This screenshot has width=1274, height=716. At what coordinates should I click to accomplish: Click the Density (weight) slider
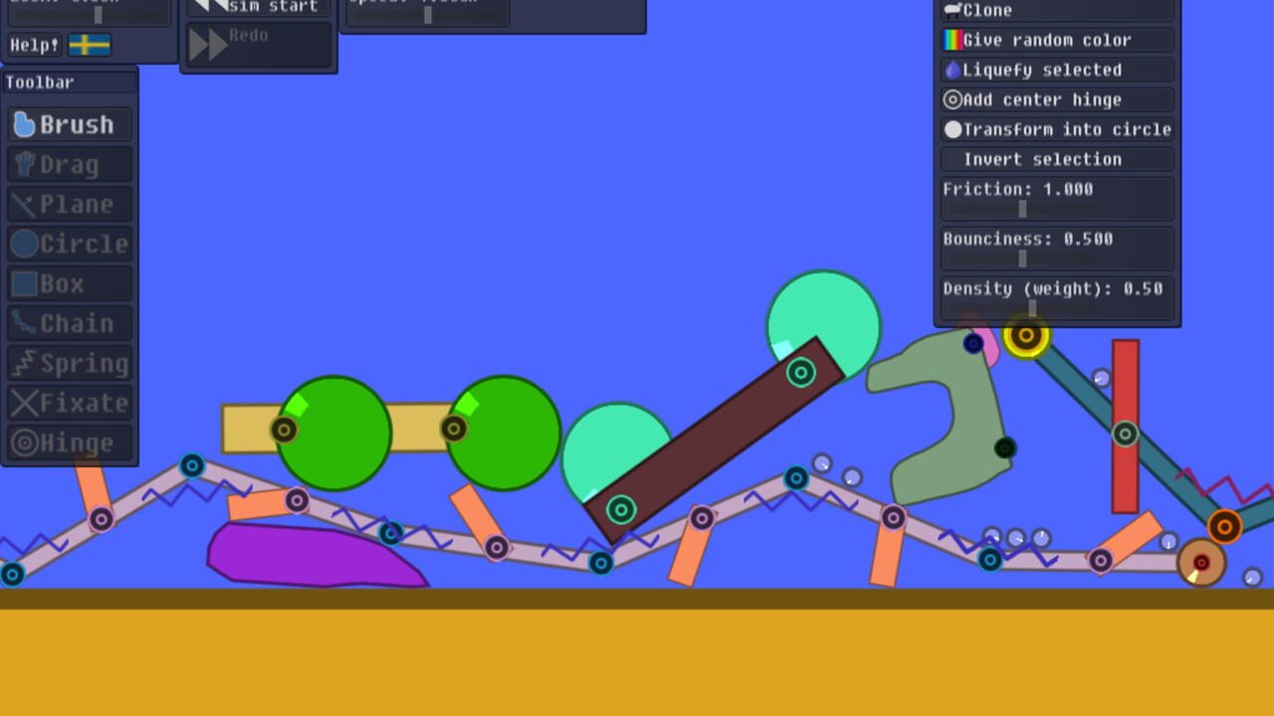(x=1032, y=308)
